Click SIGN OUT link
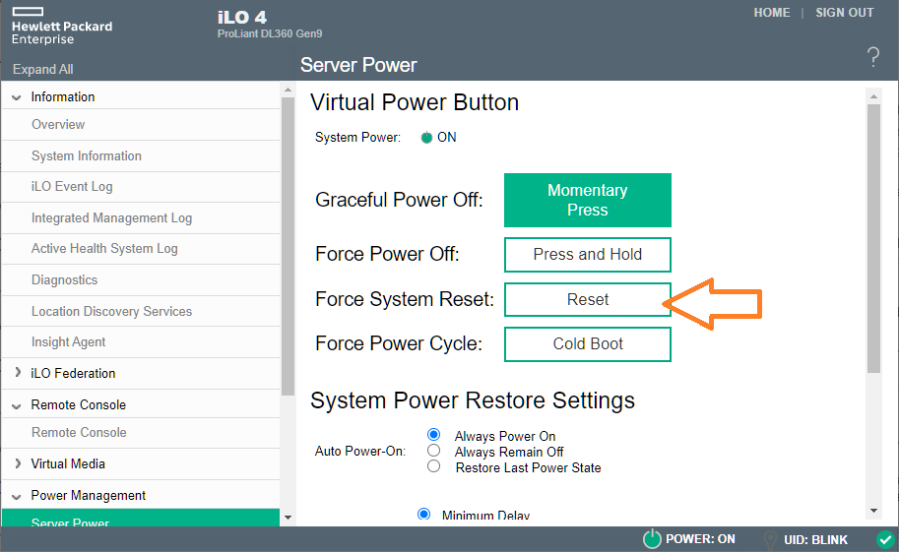The image size is (899, 552). pyautogui.click(x=845, y=13)
